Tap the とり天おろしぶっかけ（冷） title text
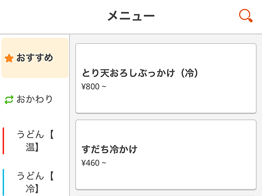This screenshot has height=196, width=262. click(x=140, y=73)
